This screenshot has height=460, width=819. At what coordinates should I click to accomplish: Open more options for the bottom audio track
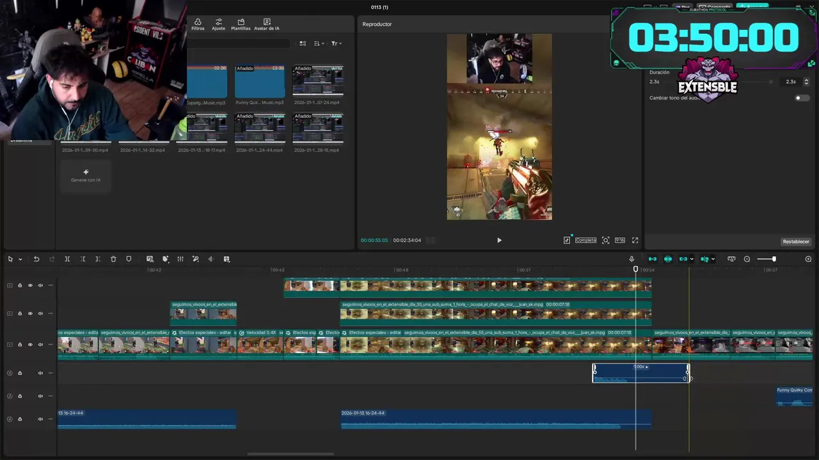pyautogui.click(x=51, y=419)
